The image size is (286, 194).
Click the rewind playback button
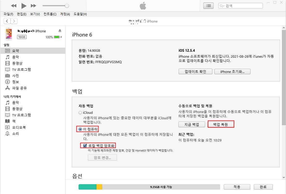[14, 6]
